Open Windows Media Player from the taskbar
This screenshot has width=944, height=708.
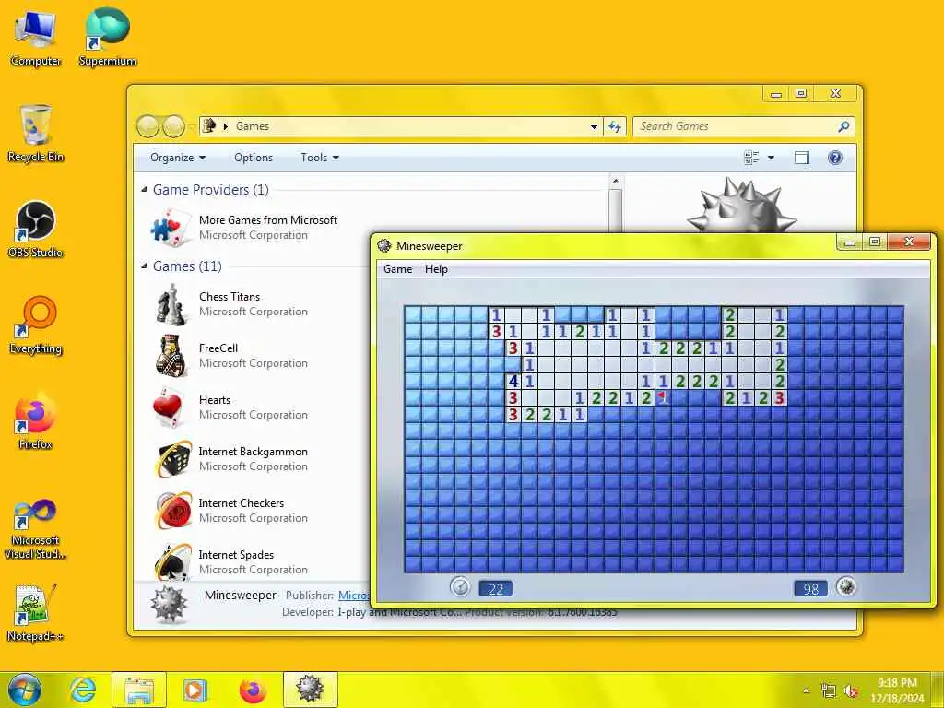tap(195, 690)
